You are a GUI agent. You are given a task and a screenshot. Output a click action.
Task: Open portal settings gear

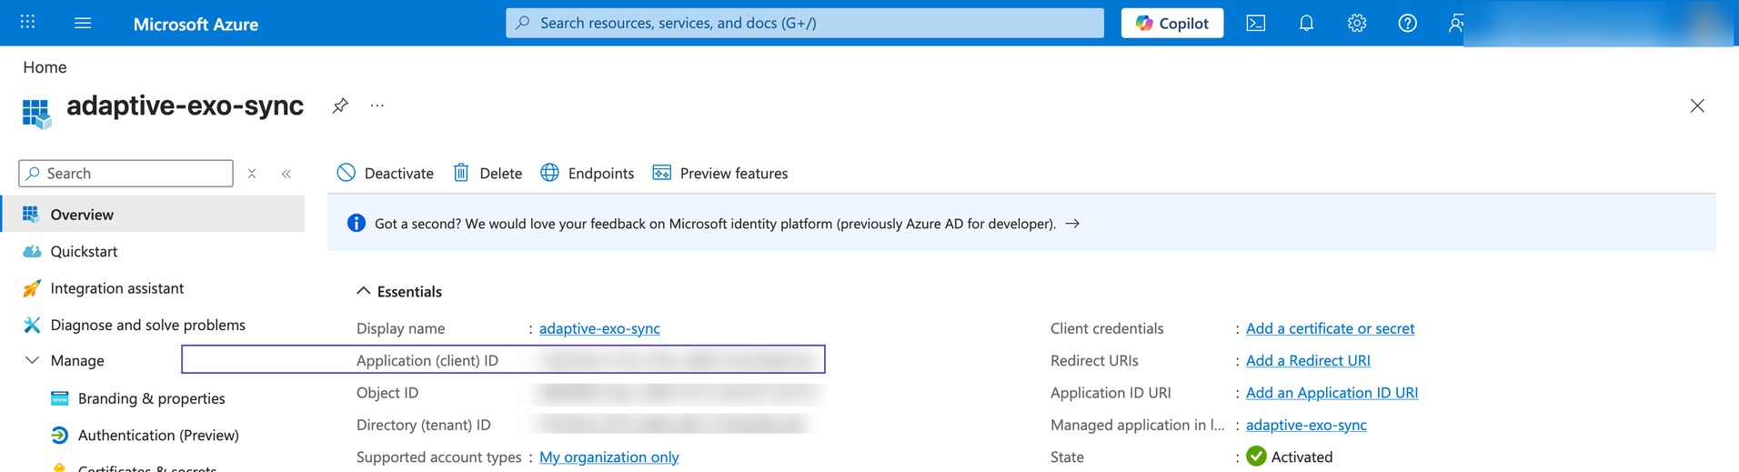point(1357,23)
